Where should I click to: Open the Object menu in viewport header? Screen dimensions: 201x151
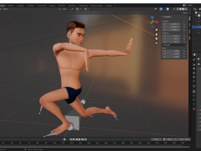pos(6,9)
